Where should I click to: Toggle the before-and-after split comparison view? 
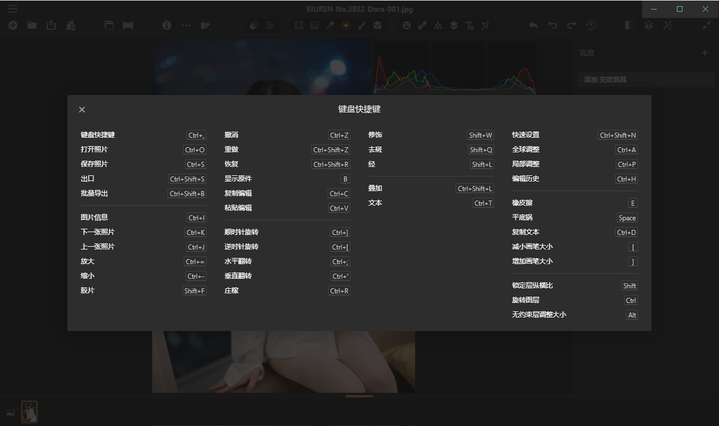[629, 25]
